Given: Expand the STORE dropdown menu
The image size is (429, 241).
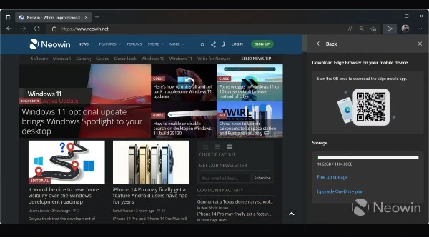Looking at the screenshot, I should [156, 44].
